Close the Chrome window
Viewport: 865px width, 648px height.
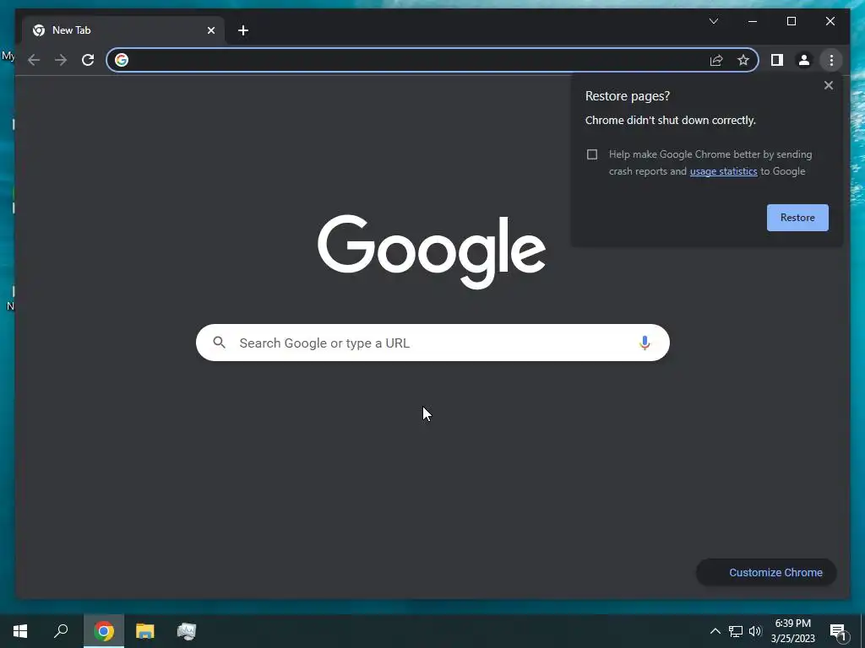[830, 21]
